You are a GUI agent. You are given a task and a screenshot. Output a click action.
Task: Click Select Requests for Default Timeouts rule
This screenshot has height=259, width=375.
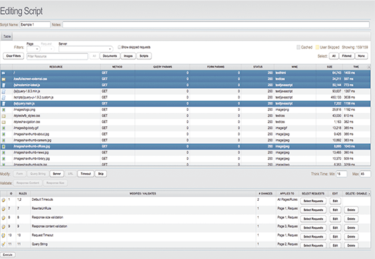click(x=313, y=201)
